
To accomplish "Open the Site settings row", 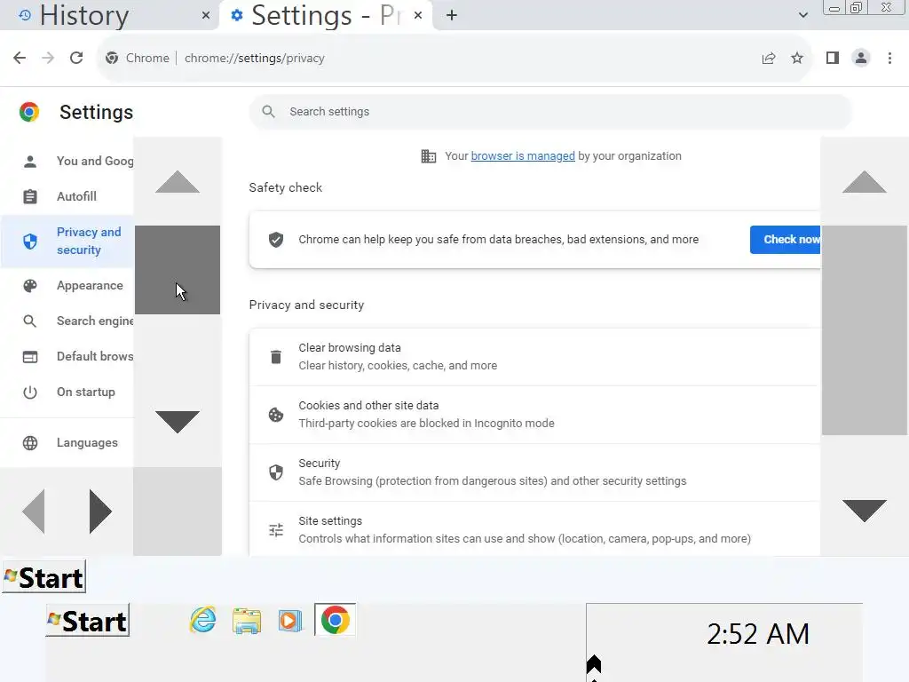I will (534, 529).
